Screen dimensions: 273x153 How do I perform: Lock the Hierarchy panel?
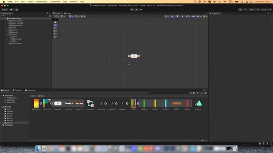coord(47,13)
